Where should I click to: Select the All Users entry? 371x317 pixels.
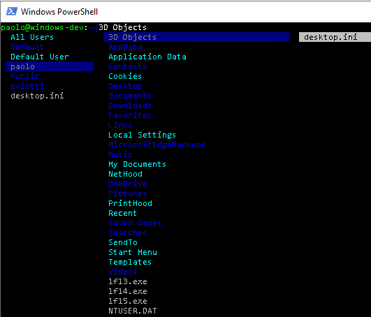pyautogui.click(x=32, y=37)
